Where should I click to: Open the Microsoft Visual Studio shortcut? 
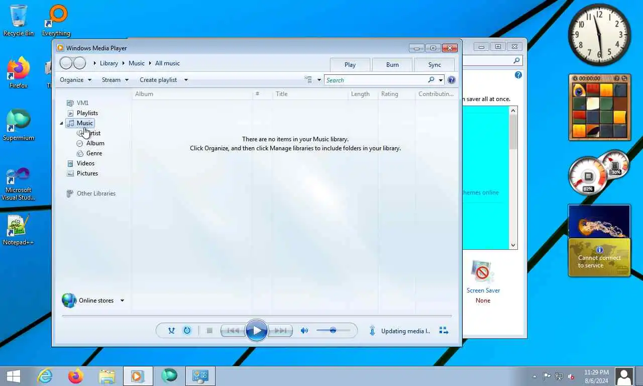[x=19, y=183]
